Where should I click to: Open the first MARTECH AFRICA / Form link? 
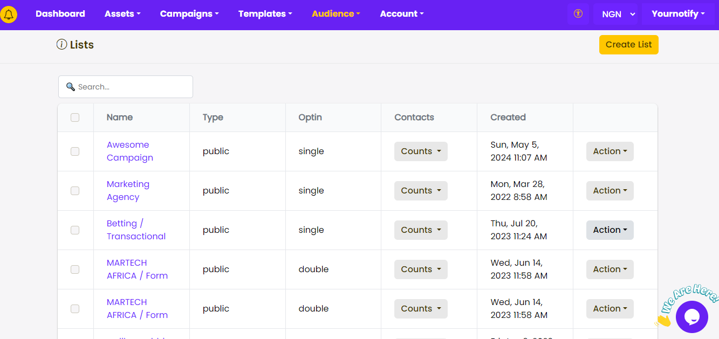(137, 269)
